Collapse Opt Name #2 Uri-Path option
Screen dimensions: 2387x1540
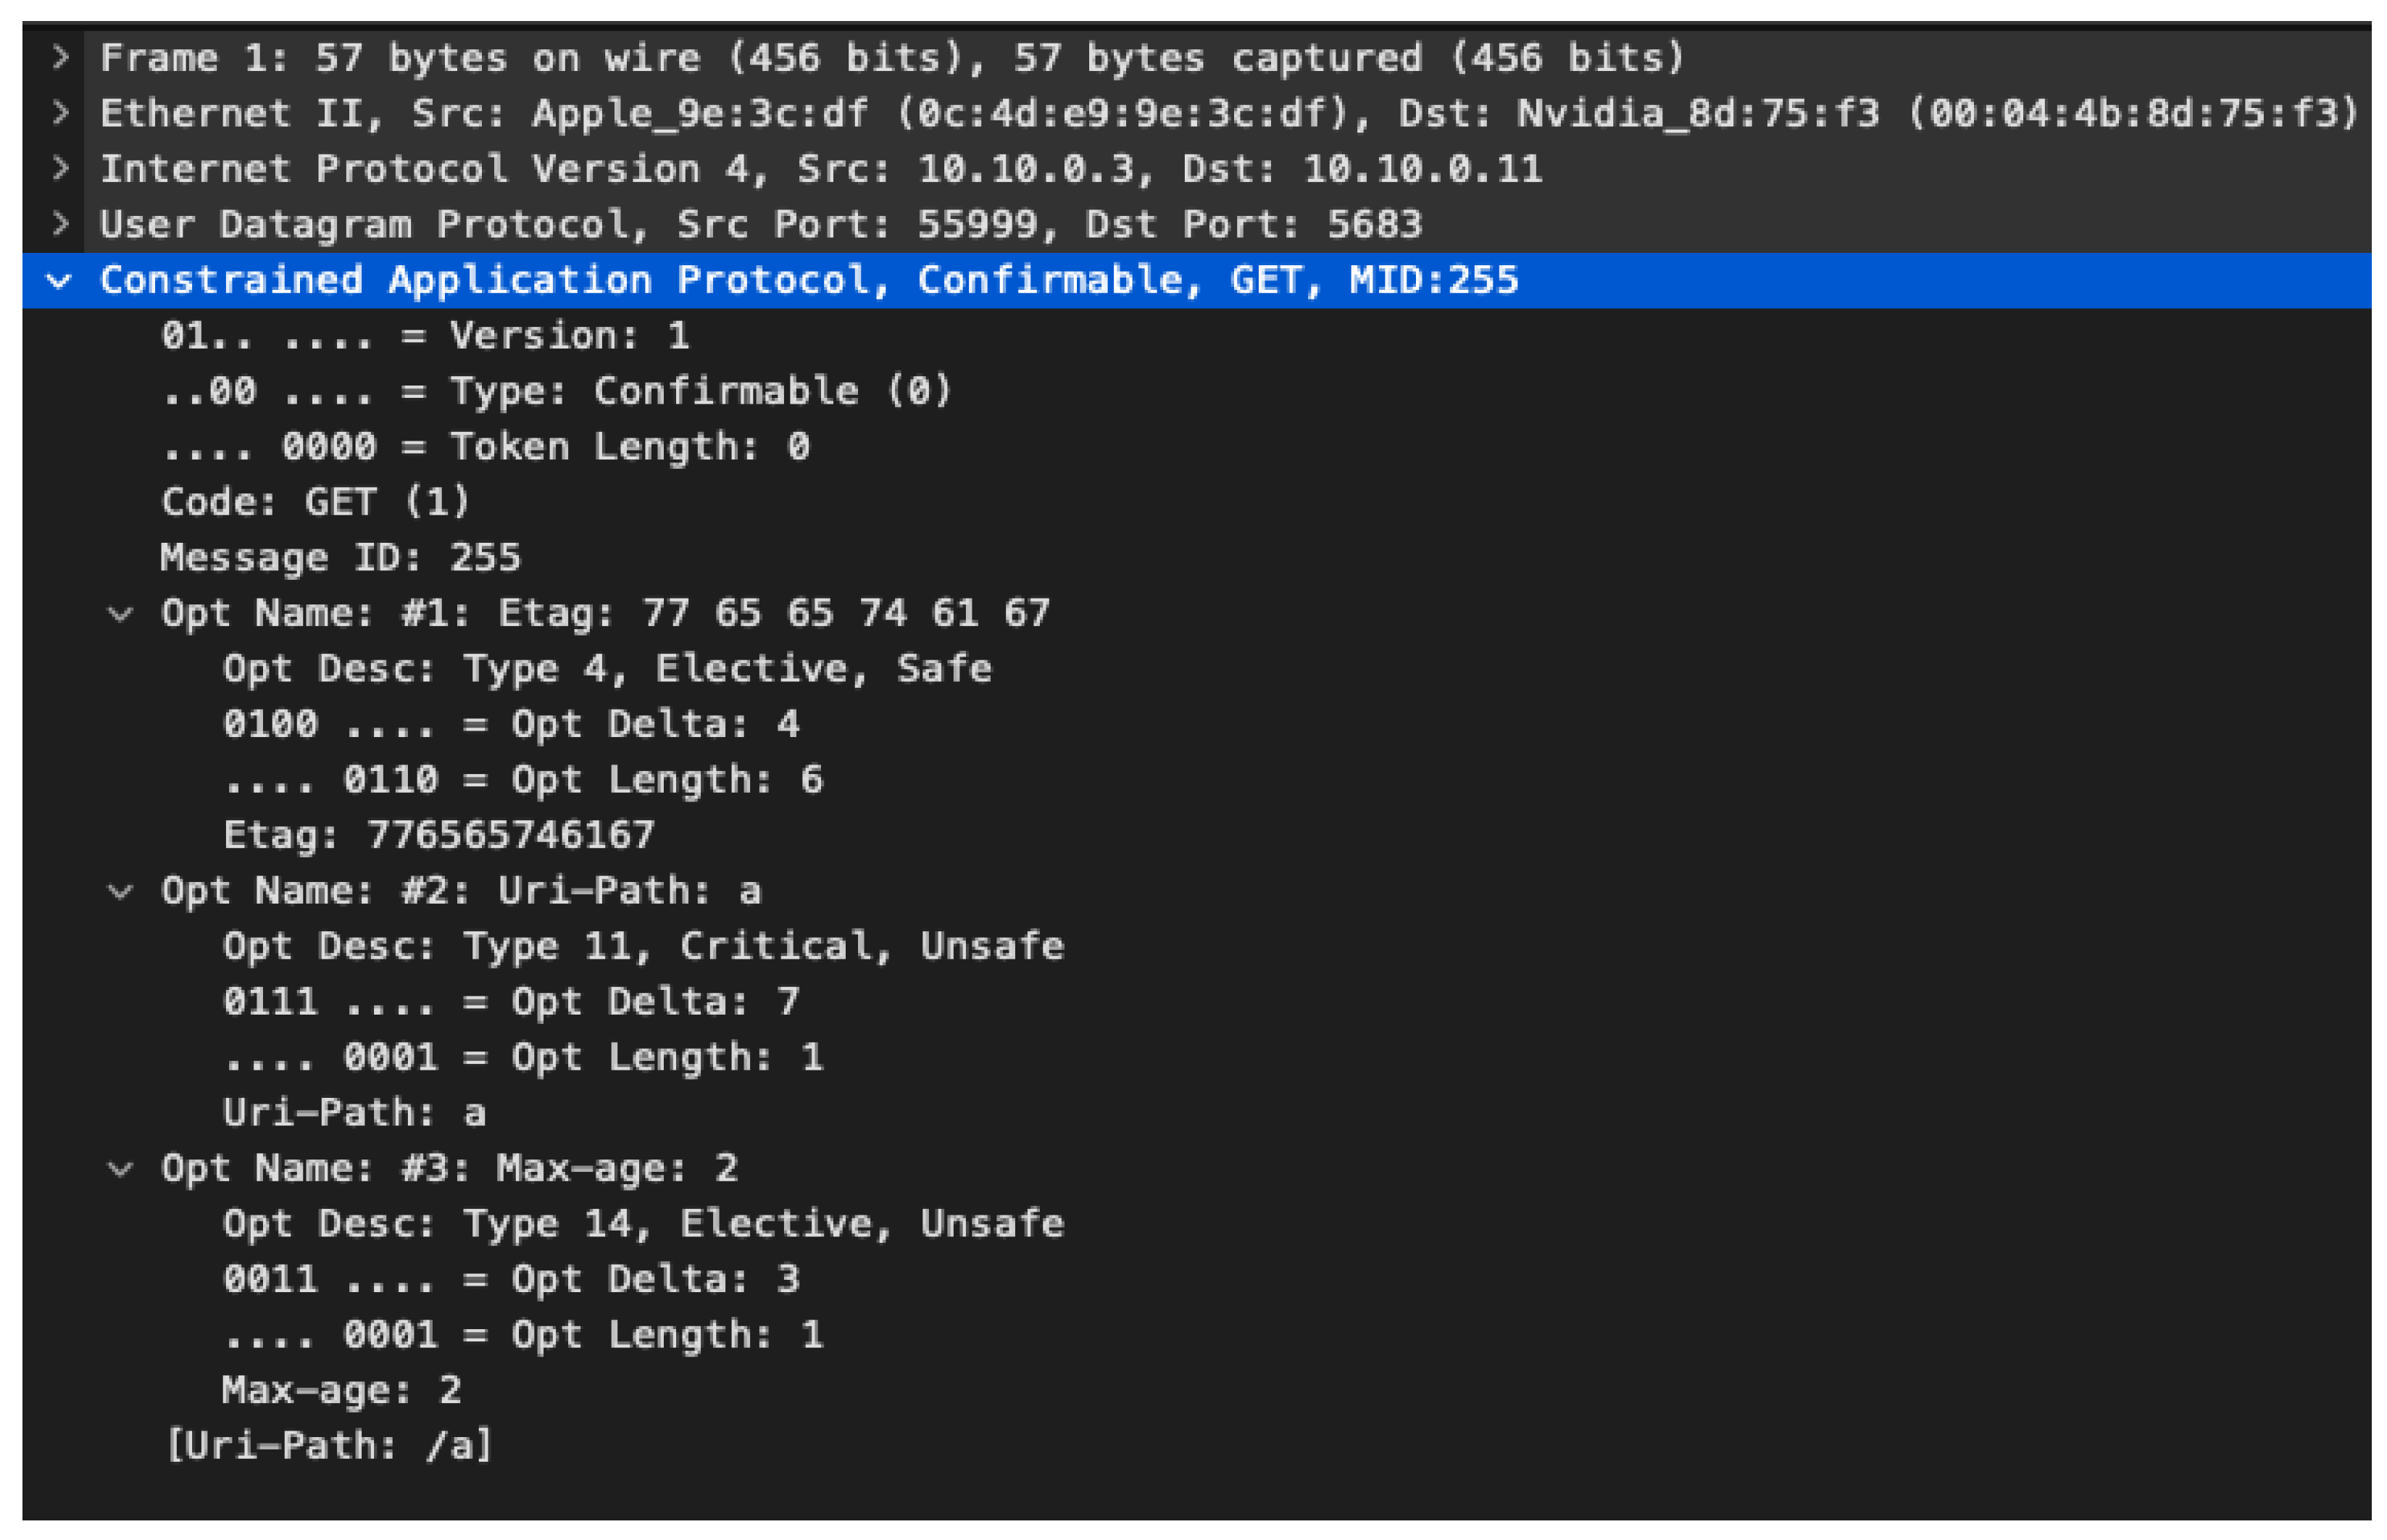[x=120, y=891]
